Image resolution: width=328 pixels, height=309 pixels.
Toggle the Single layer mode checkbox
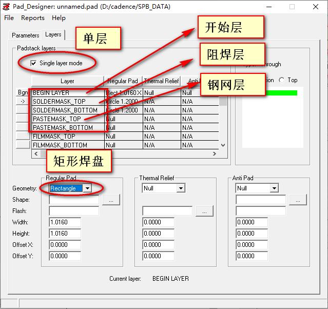pos(33,63)
